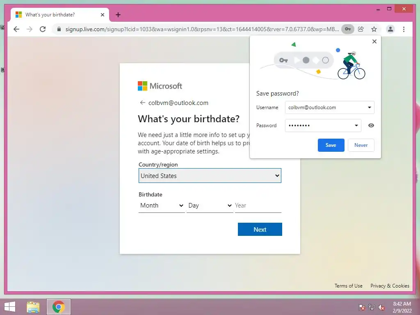This screenshot has height=315, width=420.
Task: Click the Never button
Action: tap(361, 145)
